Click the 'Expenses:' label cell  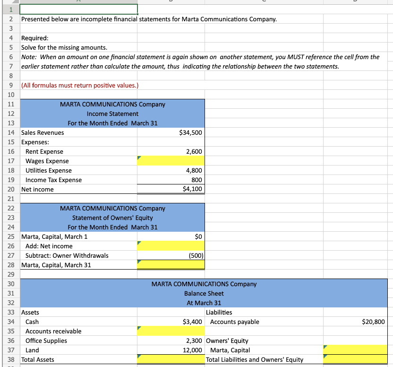point(78,142)
